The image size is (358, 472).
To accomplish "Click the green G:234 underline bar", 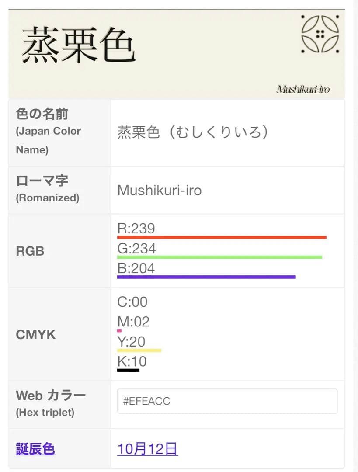I will tap(219, 257).
